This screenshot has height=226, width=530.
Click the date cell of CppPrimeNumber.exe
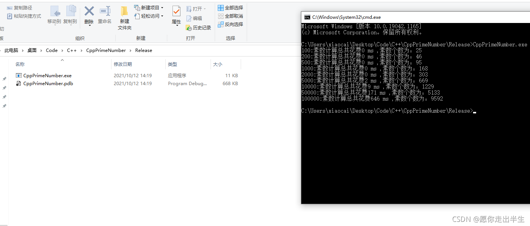133,75
